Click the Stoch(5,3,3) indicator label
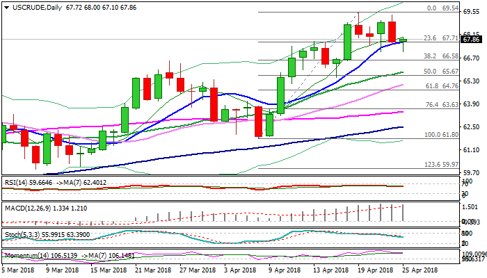 (x=20, y=232)
